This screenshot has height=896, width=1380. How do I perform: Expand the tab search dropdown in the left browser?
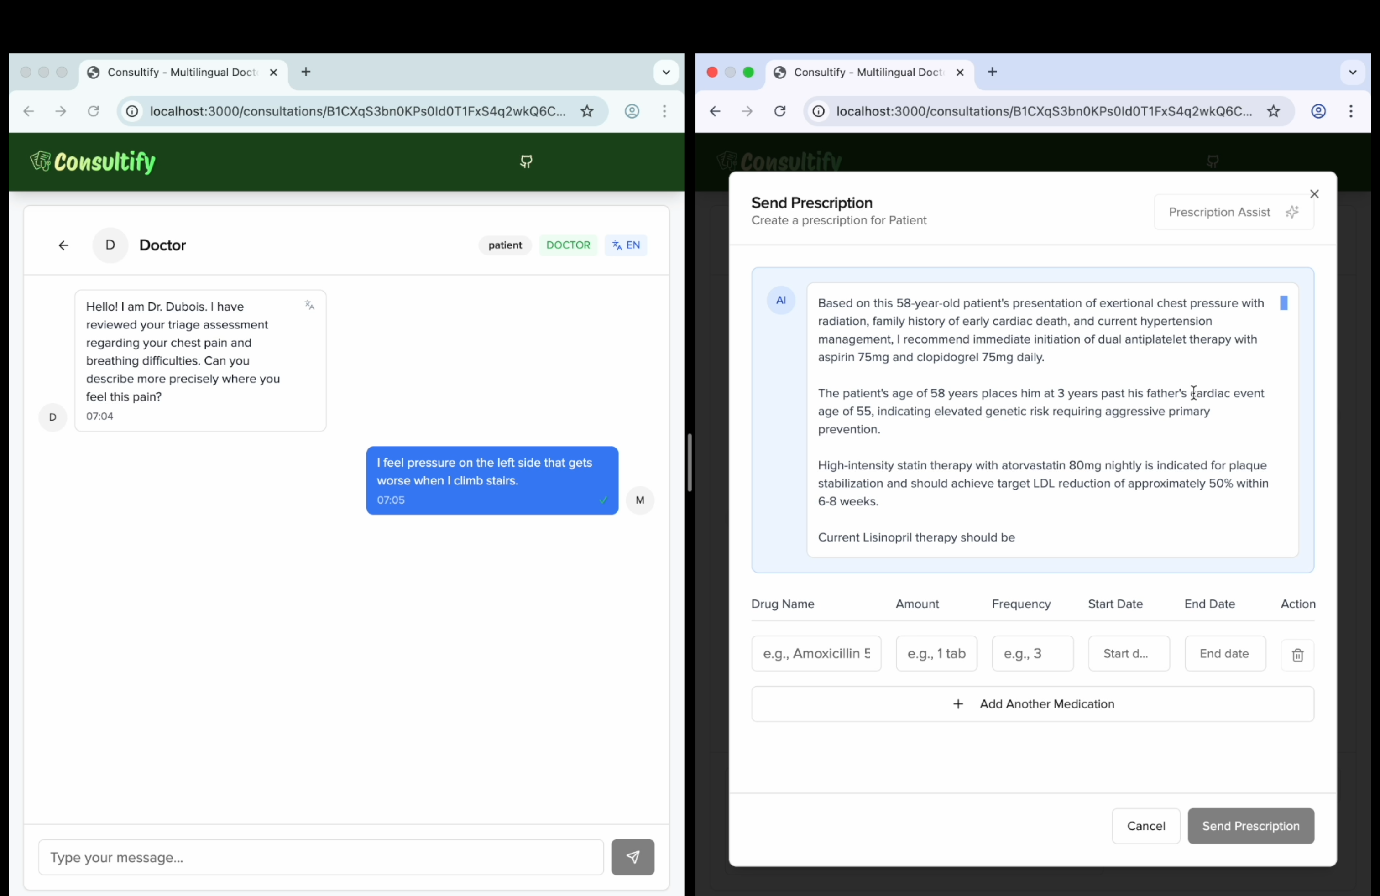[x=666, y=73]
